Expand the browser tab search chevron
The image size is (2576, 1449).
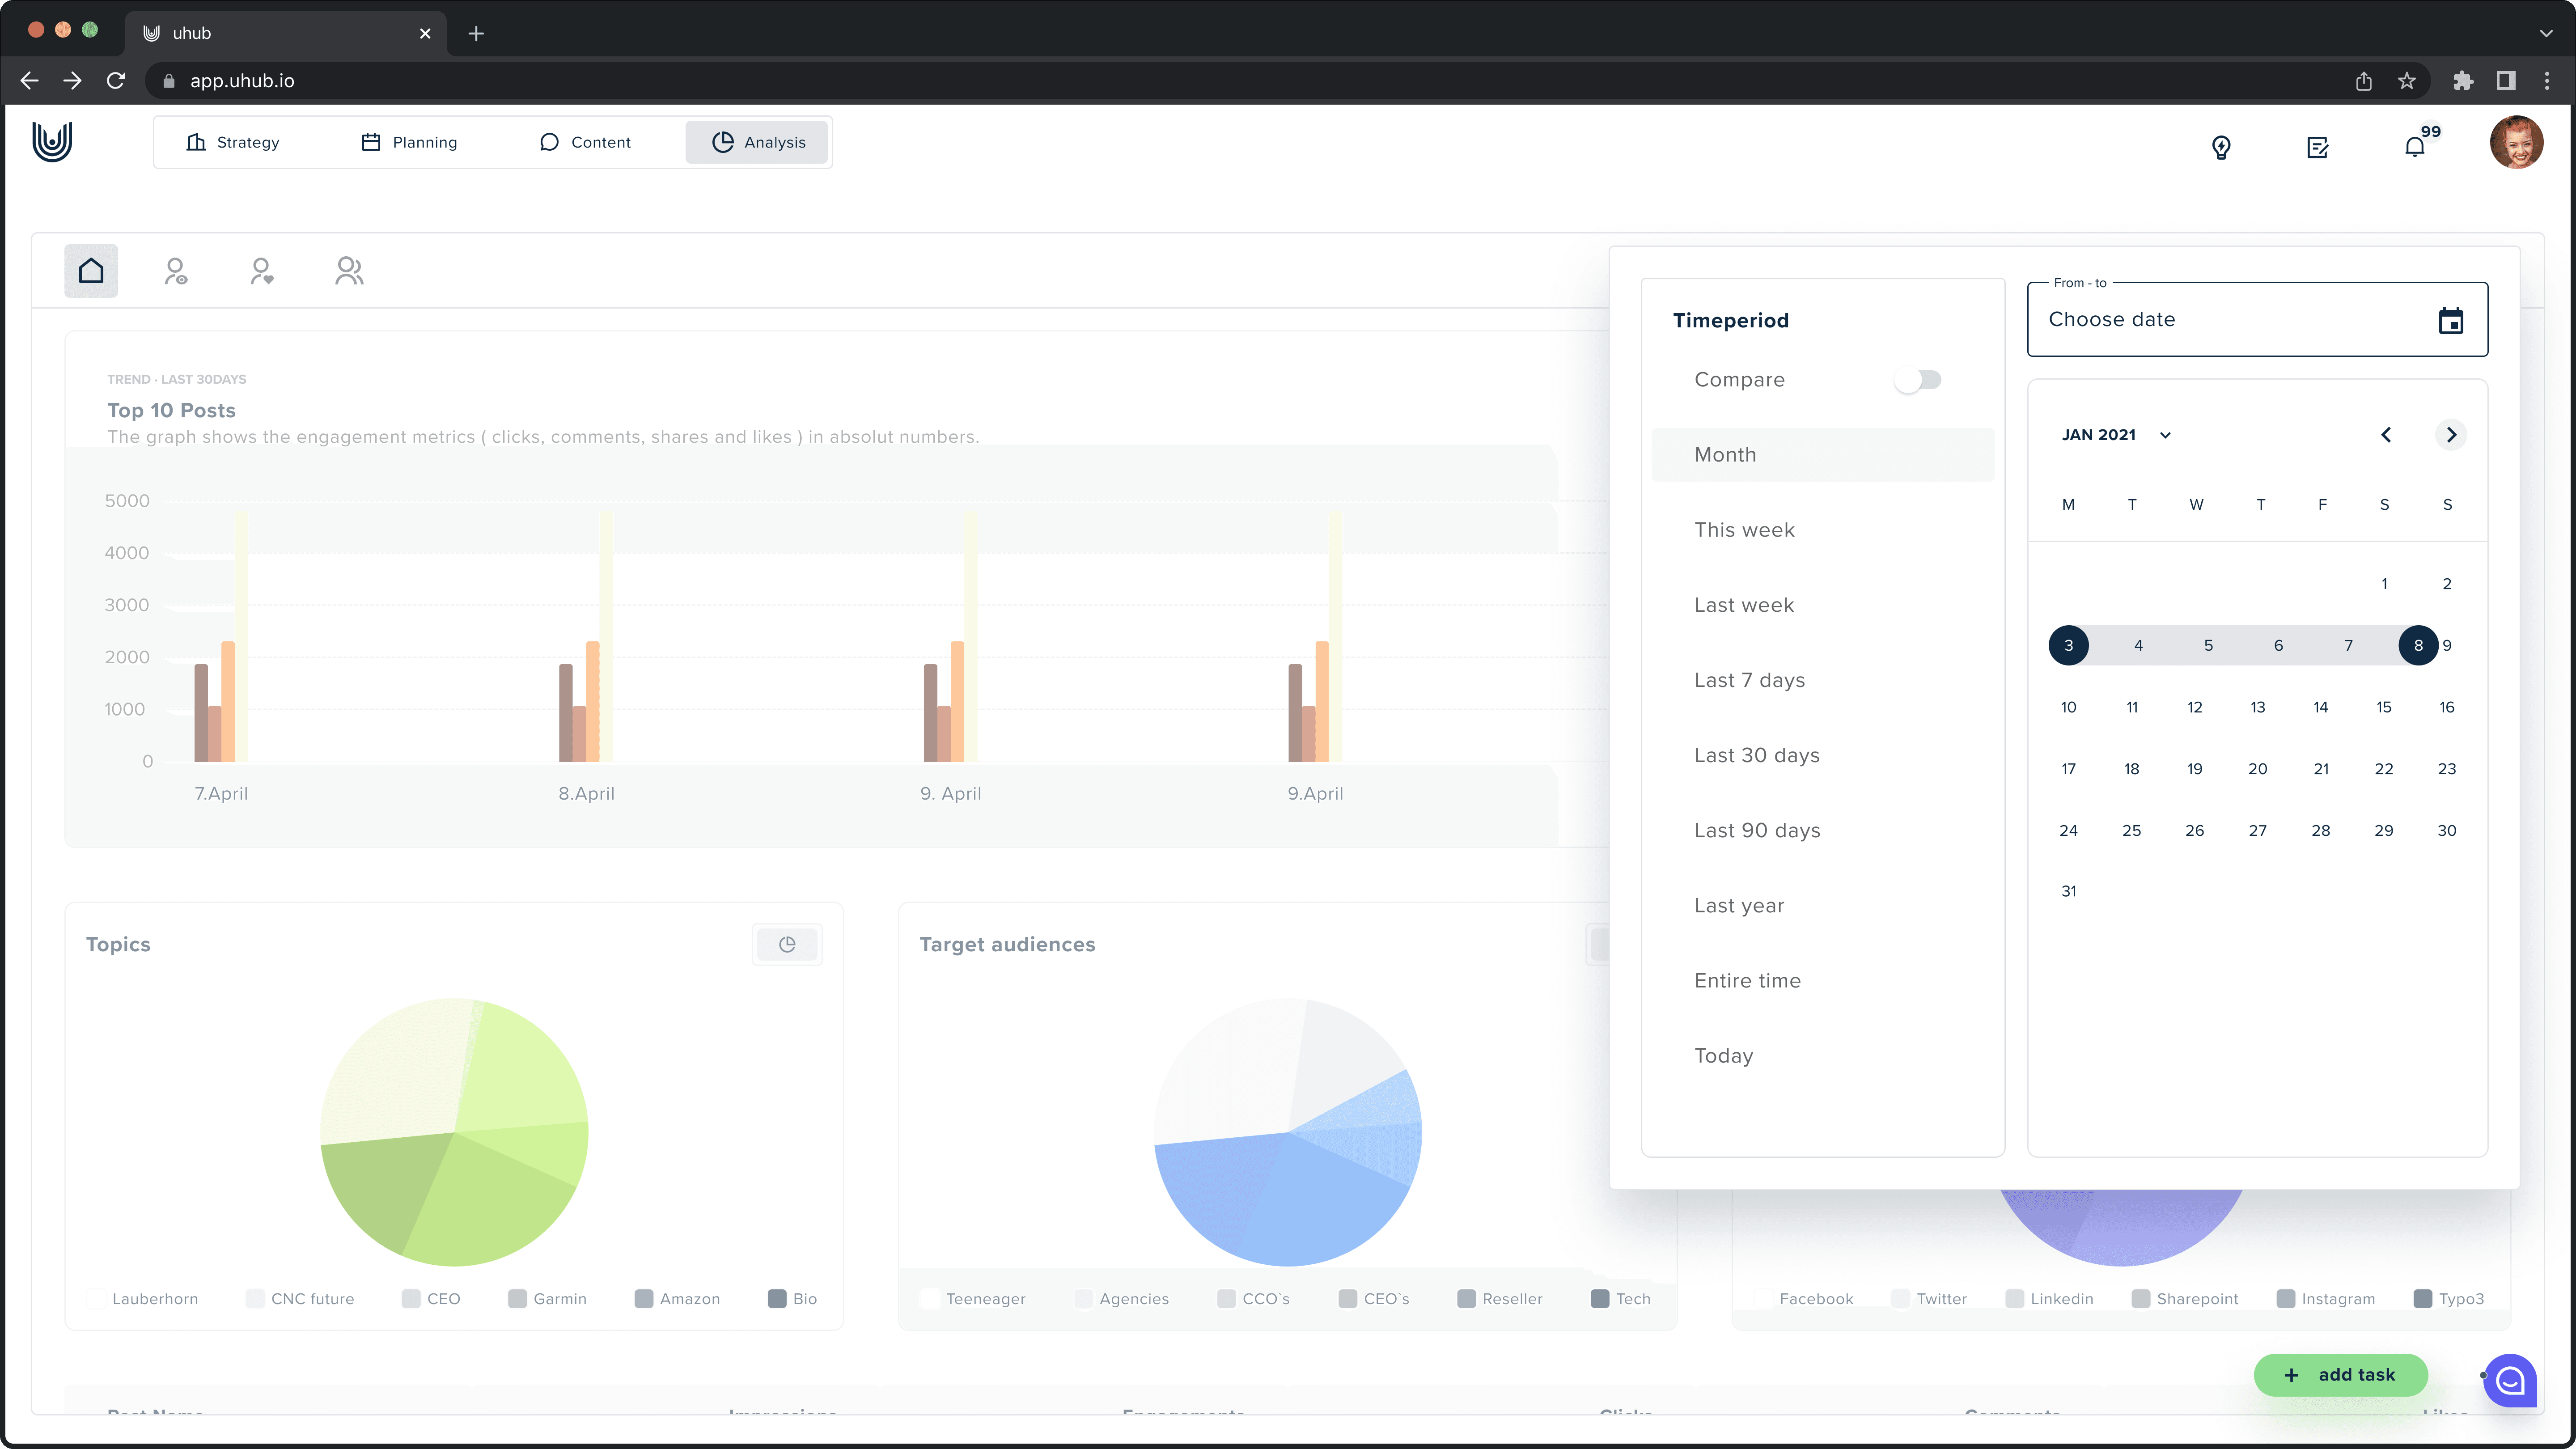(2546, 33)
